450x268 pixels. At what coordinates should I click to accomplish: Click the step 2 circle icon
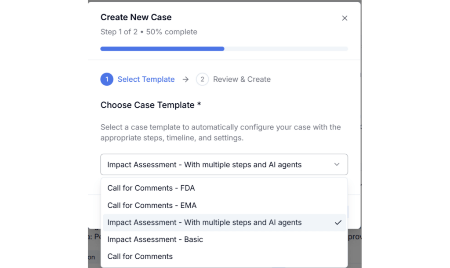click(x=202, y=79)
